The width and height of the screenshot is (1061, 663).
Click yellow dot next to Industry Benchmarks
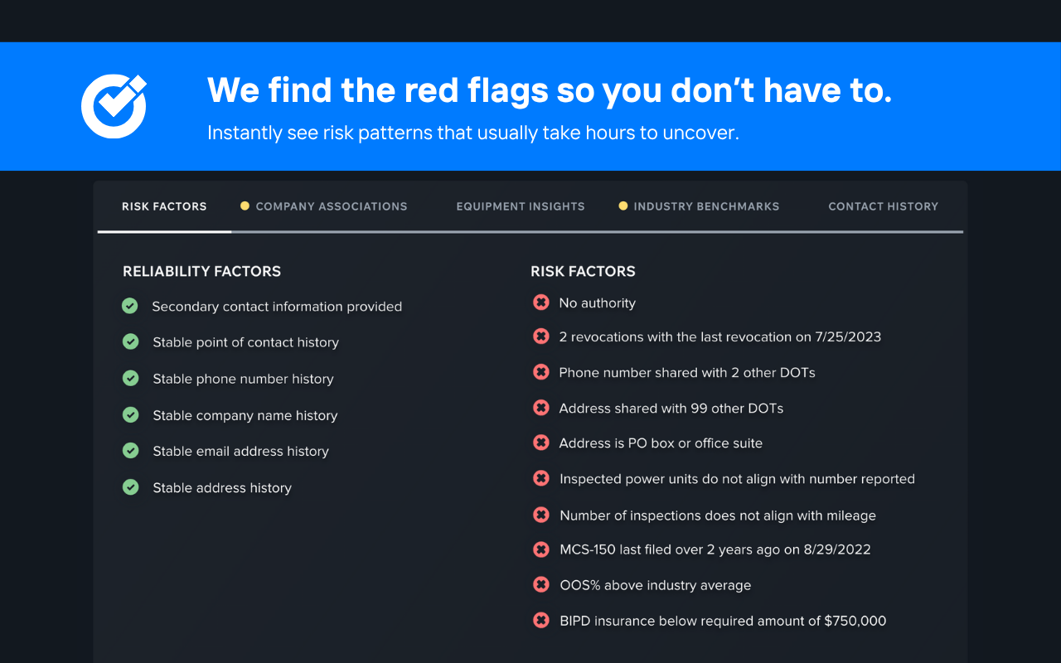coord(623,206)
